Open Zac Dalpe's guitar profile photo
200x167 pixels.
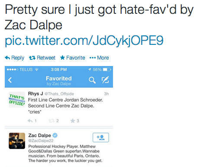17,141
